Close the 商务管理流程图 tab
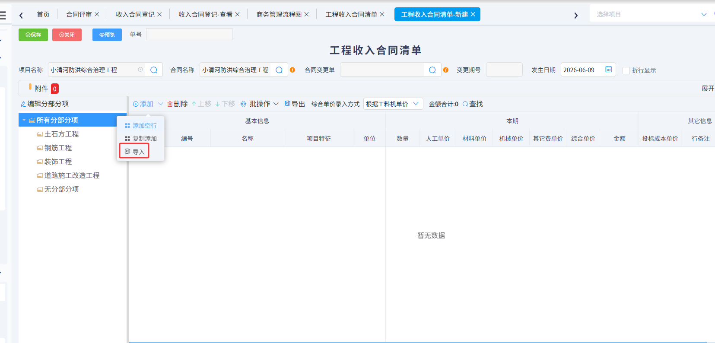The width and height of the screenshot is (715, 343). point(306,14)
